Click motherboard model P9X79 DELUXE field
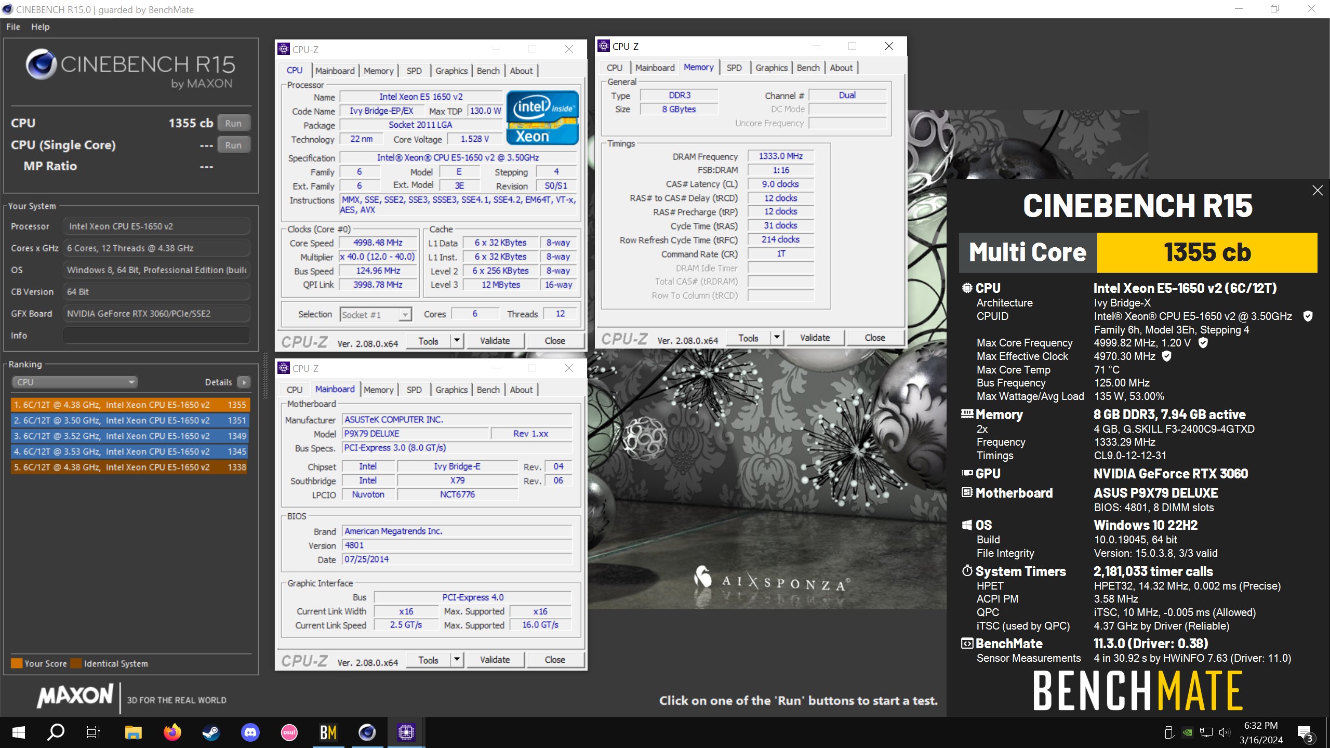This screenshot has height=748, width=1330. pyautogui.click(x=416, y=433)
